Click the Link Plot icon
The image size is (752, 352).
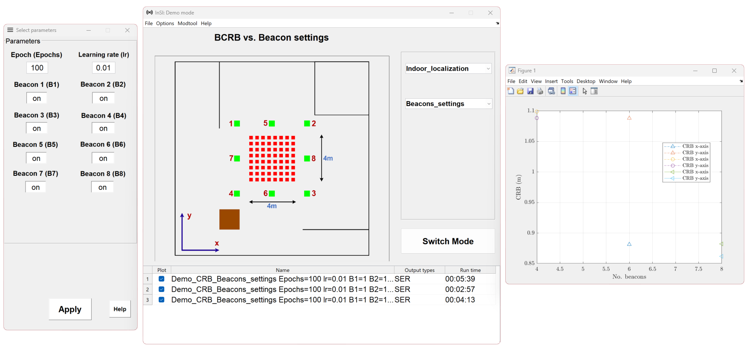551,91
